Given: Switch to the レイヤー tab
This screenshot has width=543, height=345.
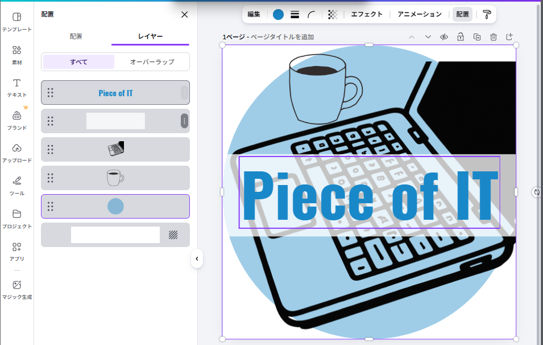Looking at the screenshot, I should (150, 36).
